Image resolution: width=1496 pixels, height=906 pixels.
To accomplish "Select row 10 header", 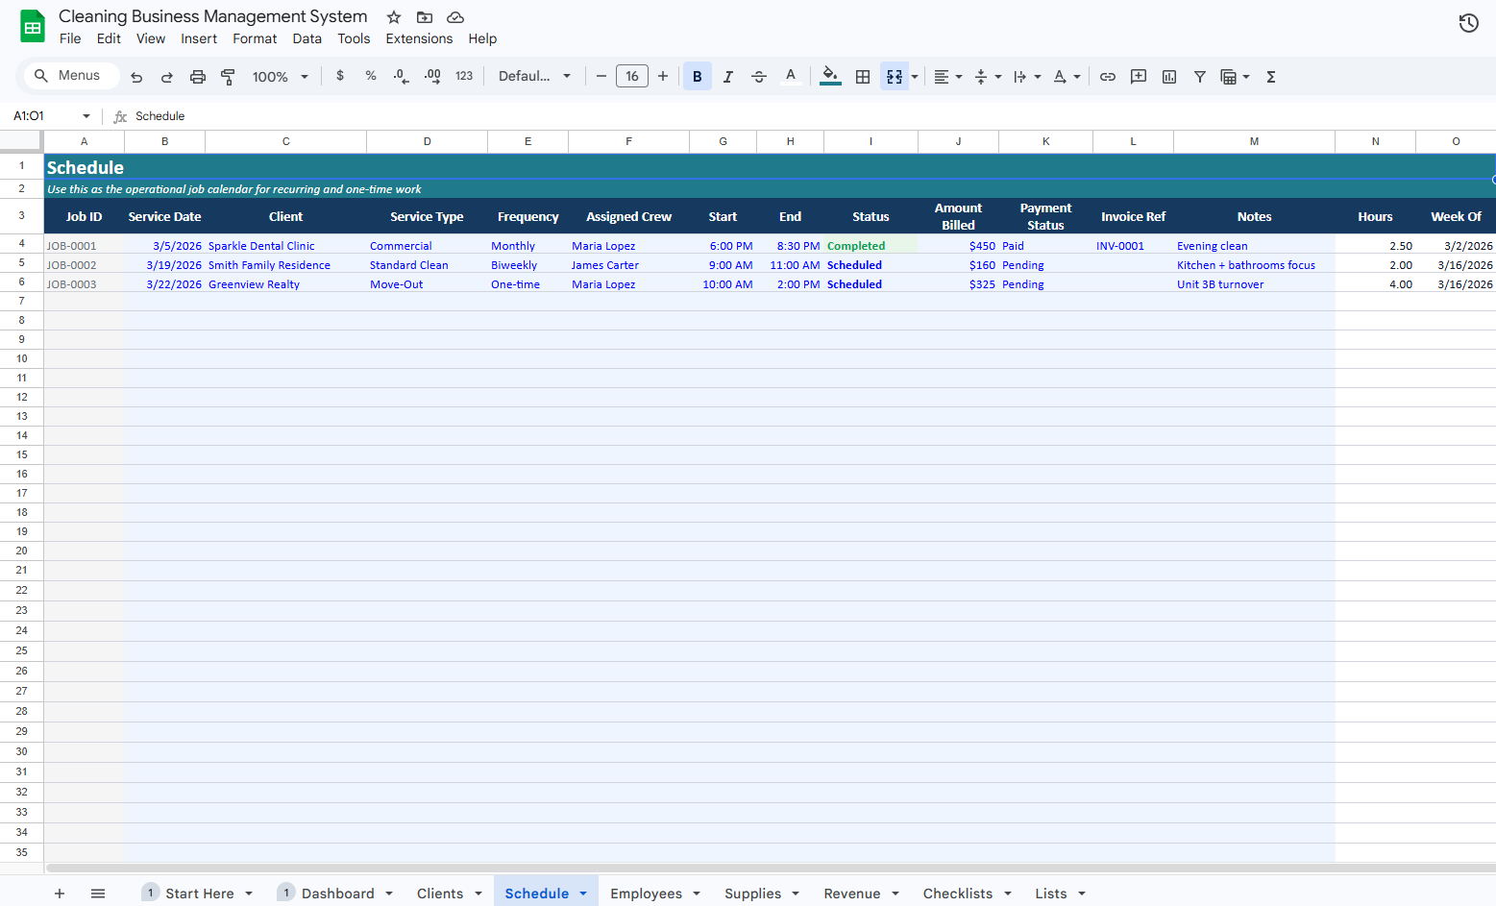I will click(x=21, y=358).
